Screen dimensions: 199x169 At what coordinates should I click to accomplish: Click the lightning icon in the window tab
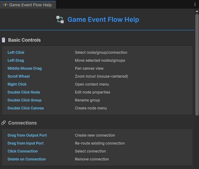(5, 5)
